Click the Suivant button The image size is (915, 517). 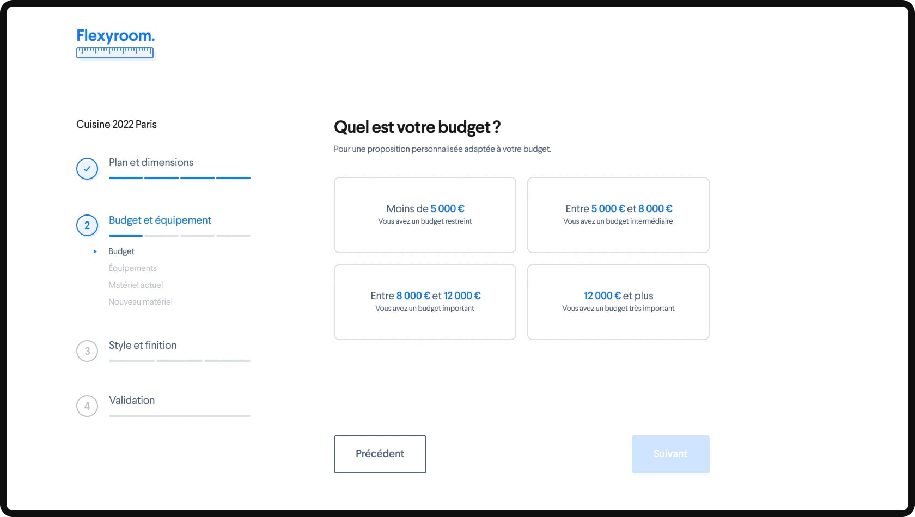(670, 454)
